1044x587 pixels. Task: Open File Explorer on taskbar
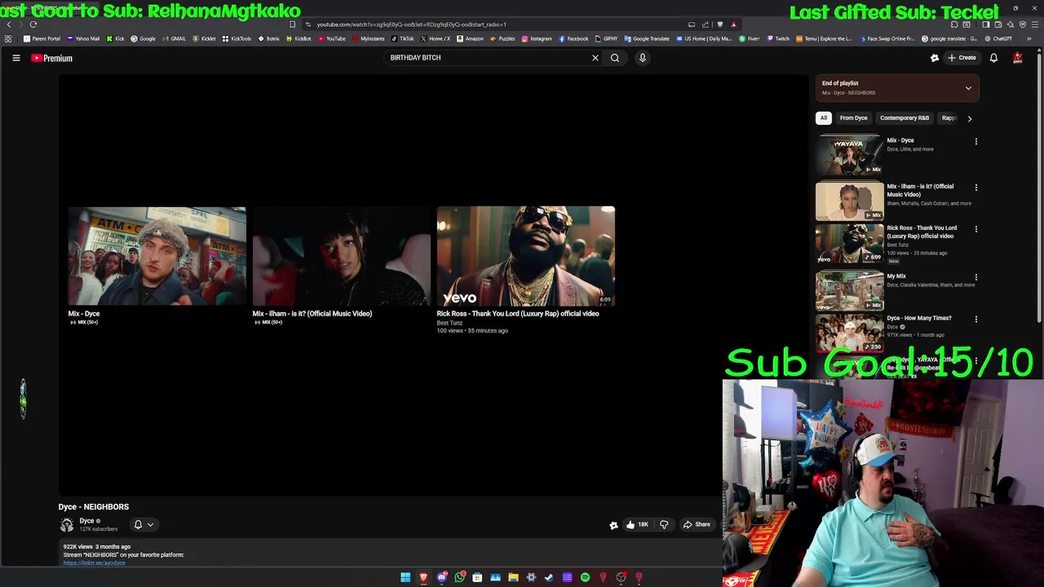(x=513, y=577)
